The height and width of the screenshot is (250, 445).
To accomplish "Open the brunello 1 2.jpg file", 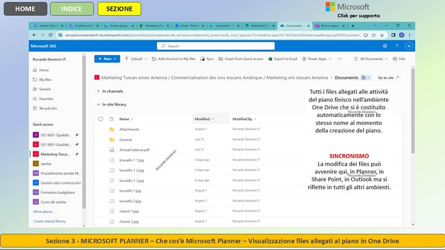I will click(131, 171).
